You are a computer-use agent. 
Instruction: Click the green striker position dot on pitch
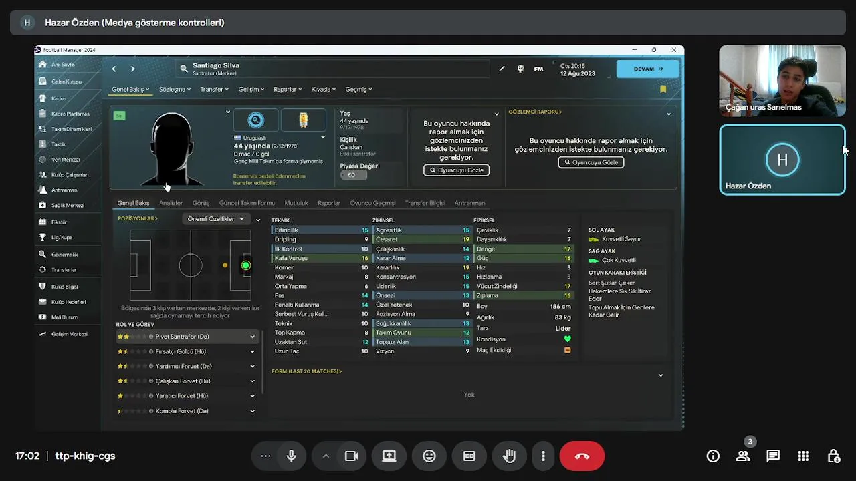point(245,265)
